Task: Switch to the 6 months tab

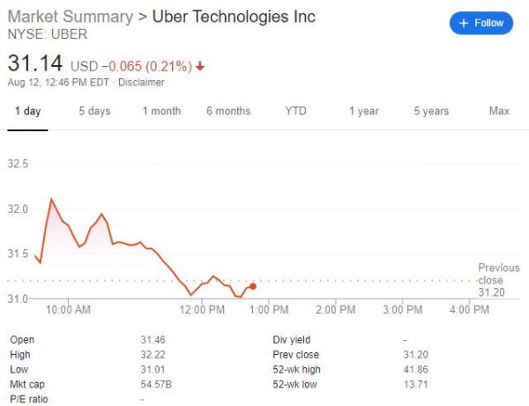Action: coord(228,111)
